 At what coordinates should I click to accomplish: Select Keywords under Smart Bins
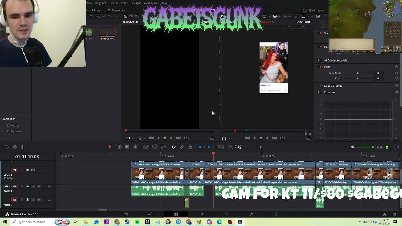[13, 126]
